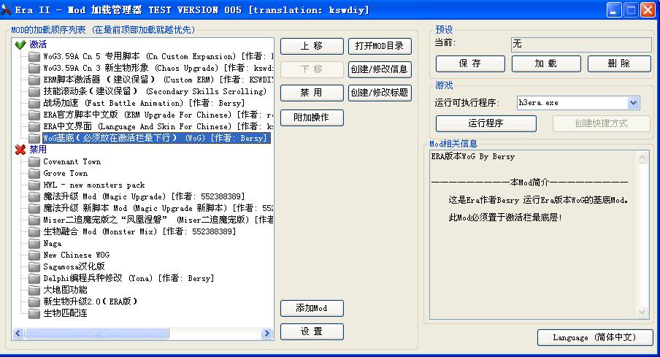Click Mod info panel scroll down arrow
The width and height of the screenshot is (660, 357).
pos(642,312)
